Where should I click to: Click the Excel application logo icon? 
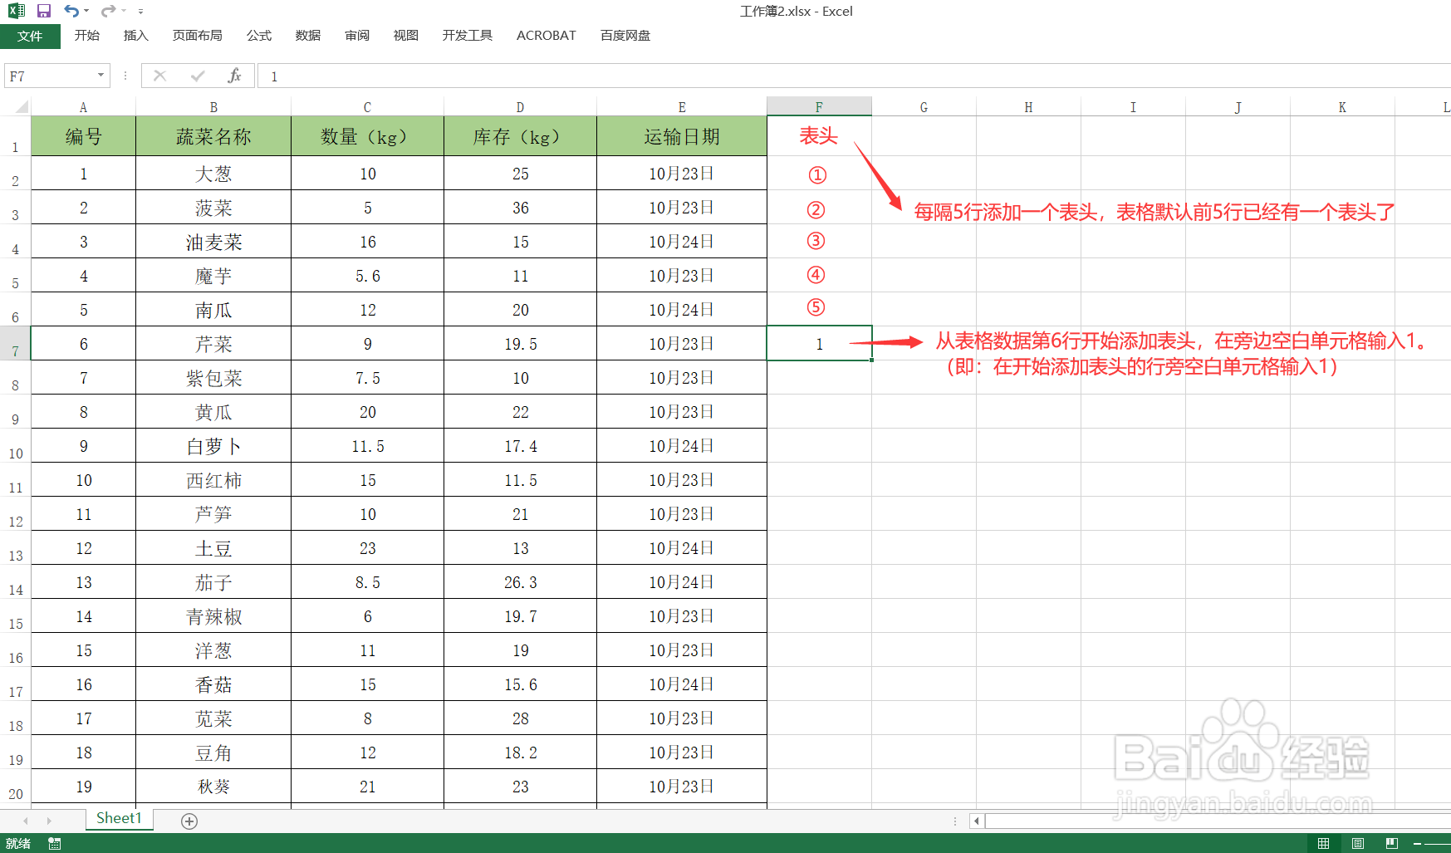point(17,11)
